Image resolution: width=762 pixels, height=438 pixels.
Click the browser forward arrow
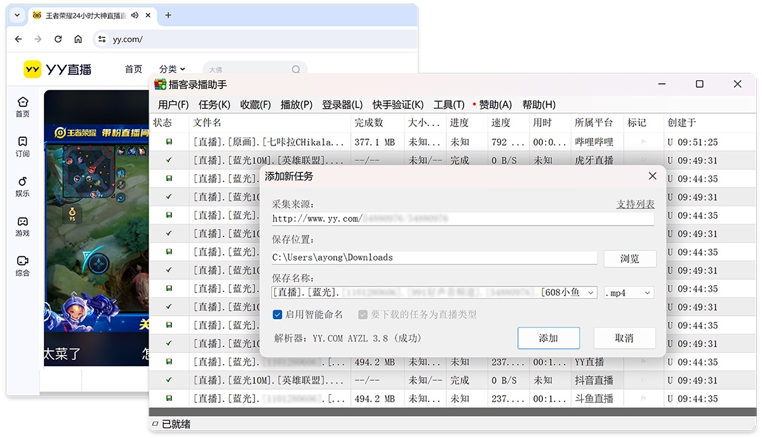point(38,39)
